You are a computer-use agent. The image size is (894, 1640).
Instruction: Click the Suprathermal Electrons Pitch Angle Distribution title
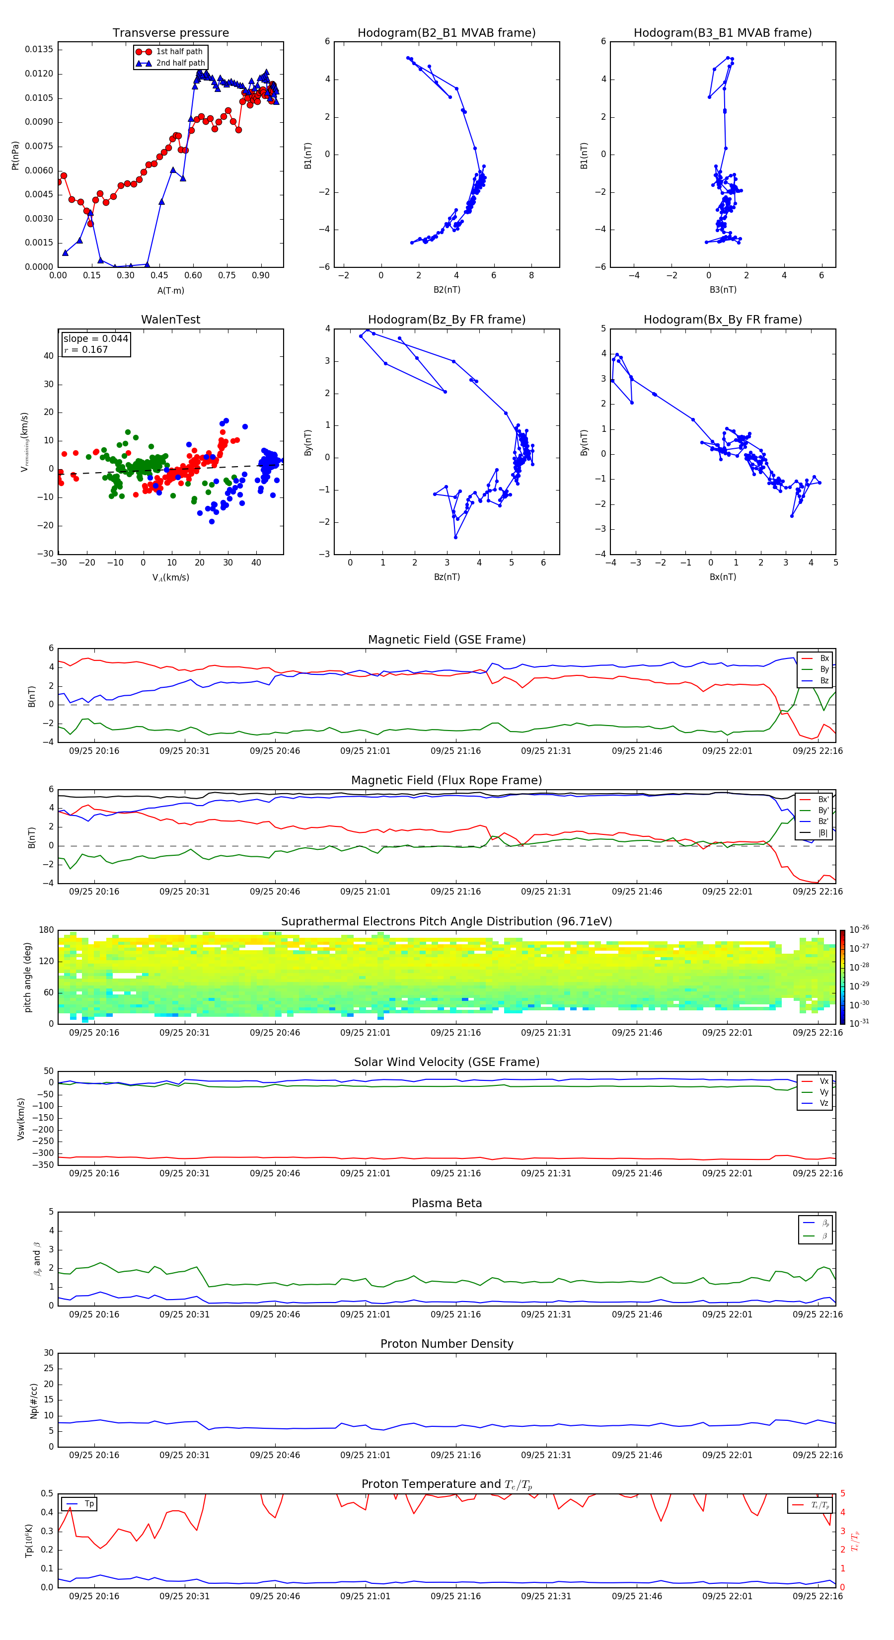coord(447,922)
